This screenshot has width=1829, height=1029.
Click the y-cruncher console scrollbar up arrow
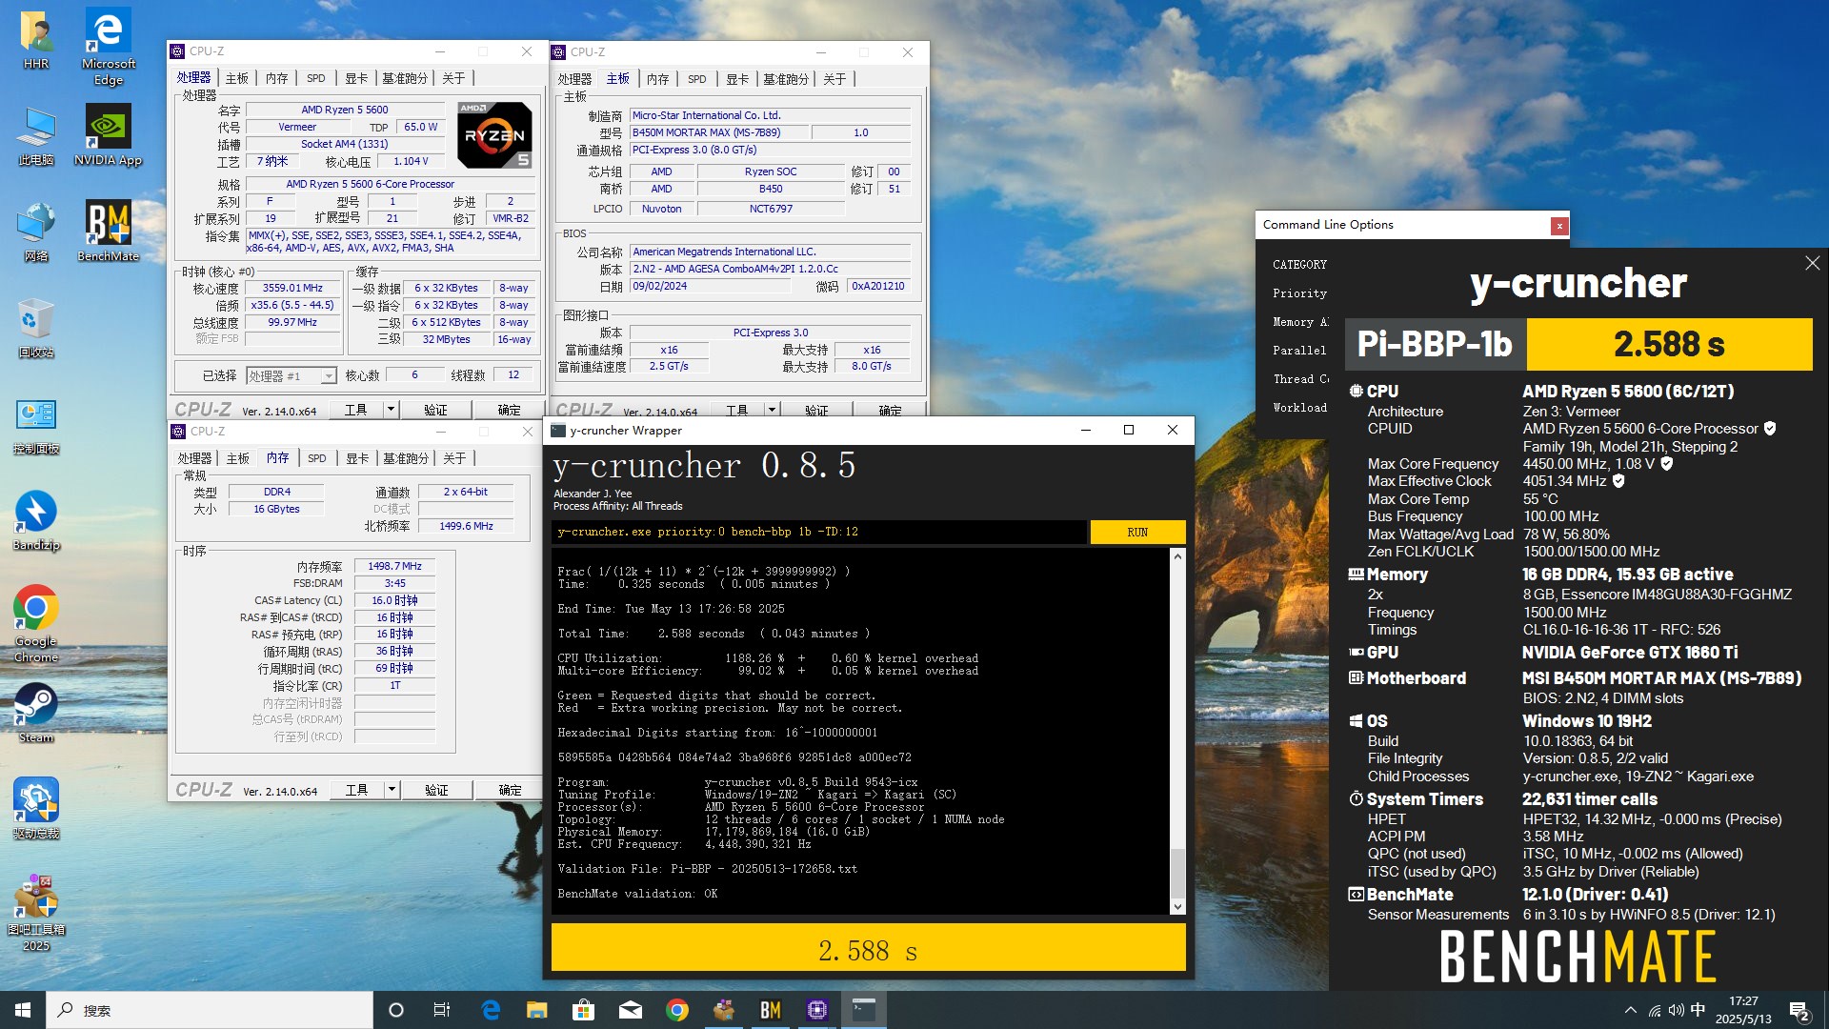1177,556
